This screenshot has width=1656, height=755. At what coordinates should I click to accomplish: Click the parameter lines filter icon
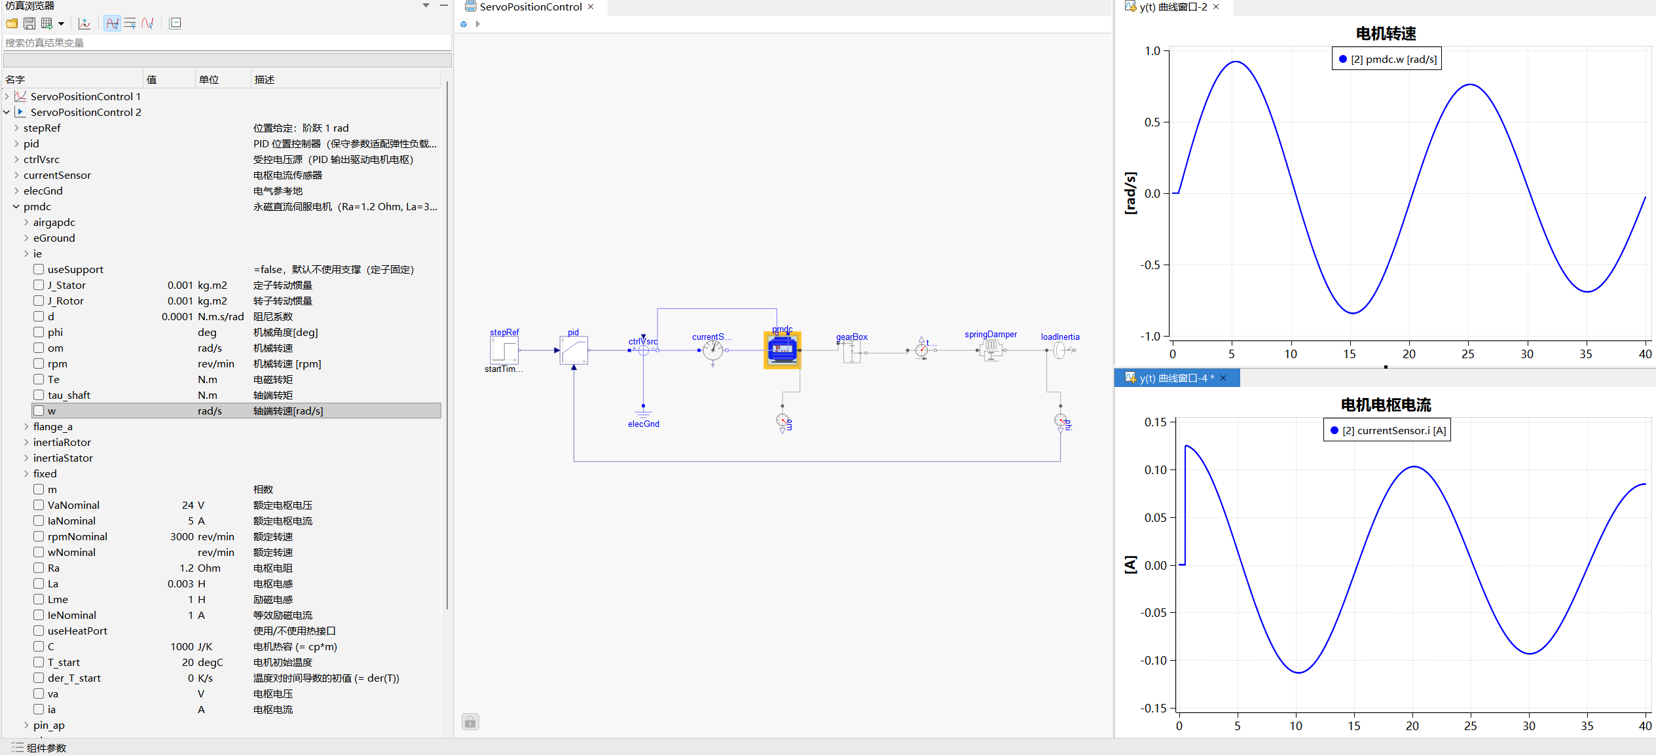click(130, 24)
